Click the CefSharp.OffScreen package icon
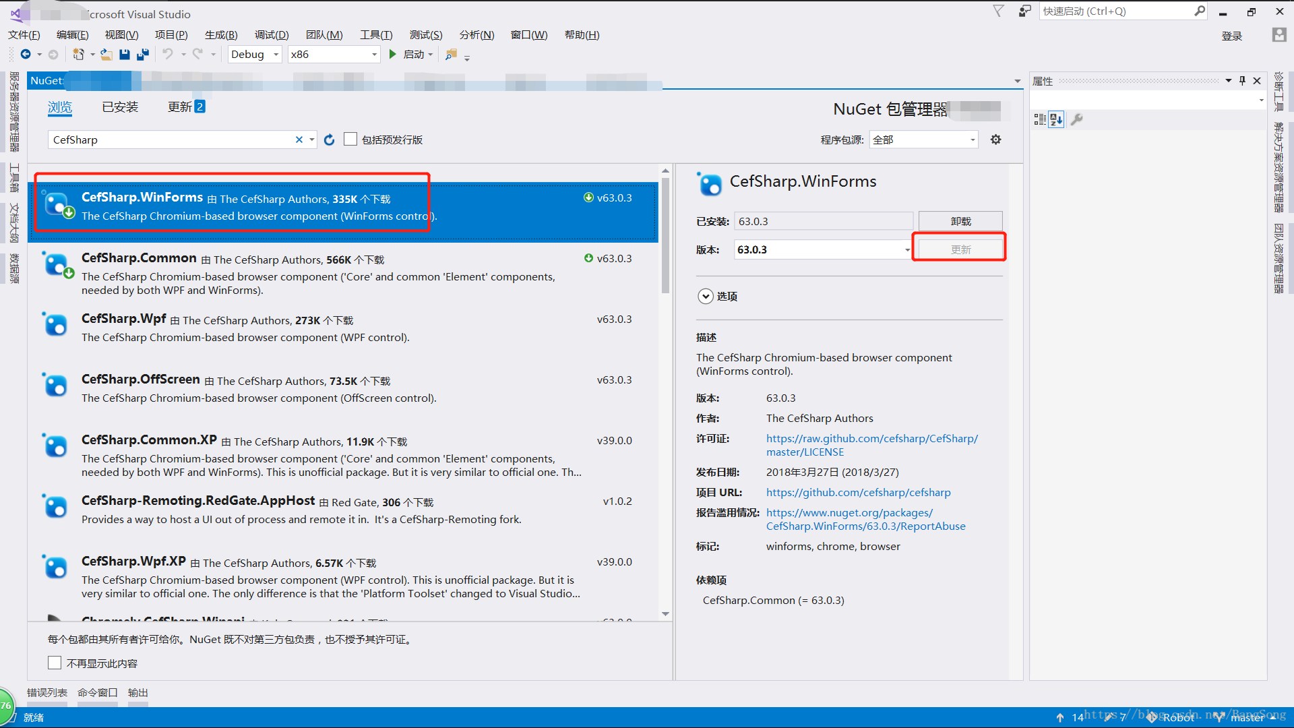Screen dimensions: 1294x728 55,385
